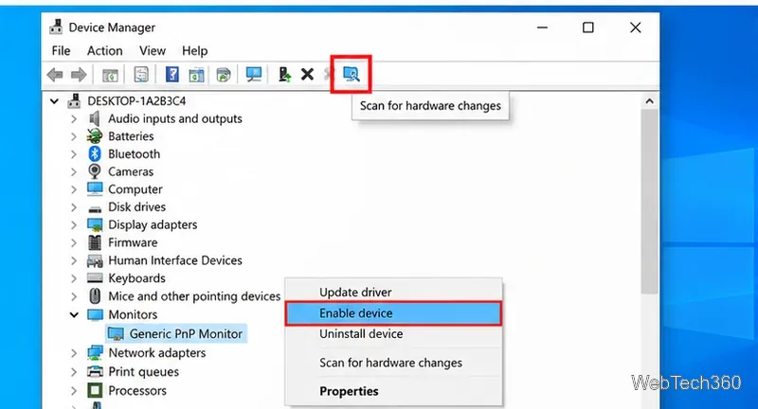The width and height of the screenshot is (758, 409).
Task: Click the scrollbar up arrow
Action: click(649, 101)
